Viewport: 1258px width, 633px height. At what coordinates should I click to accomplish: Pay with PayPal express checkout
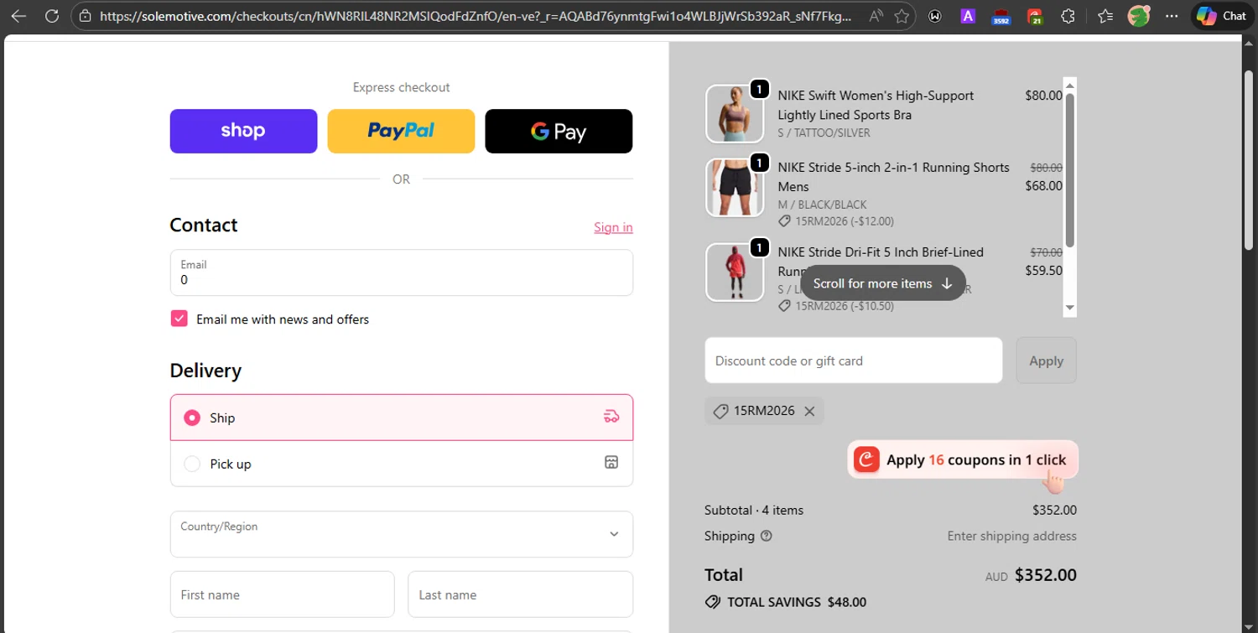click(x=401, y=131)
